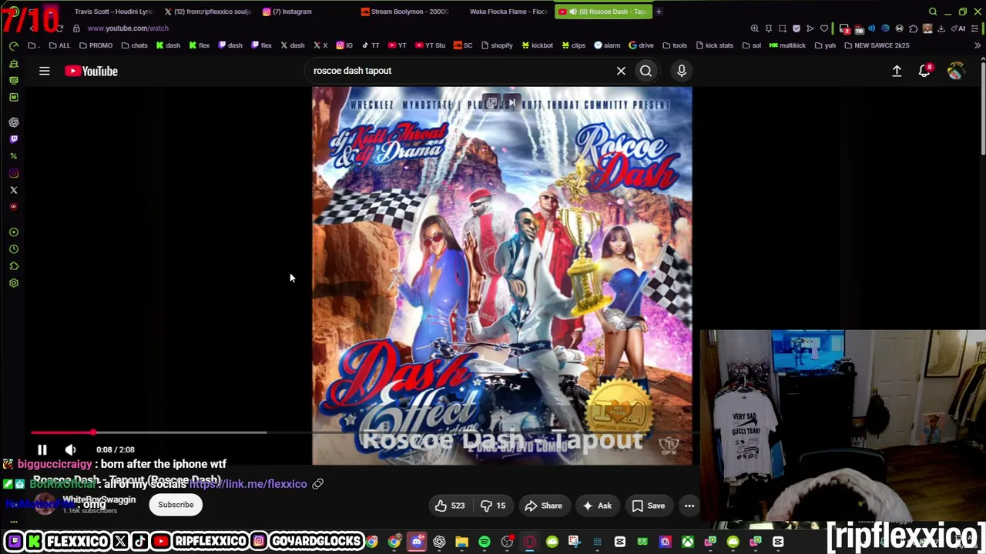
Task: Run the search with the magnifier button
Action: click(646, 71)
